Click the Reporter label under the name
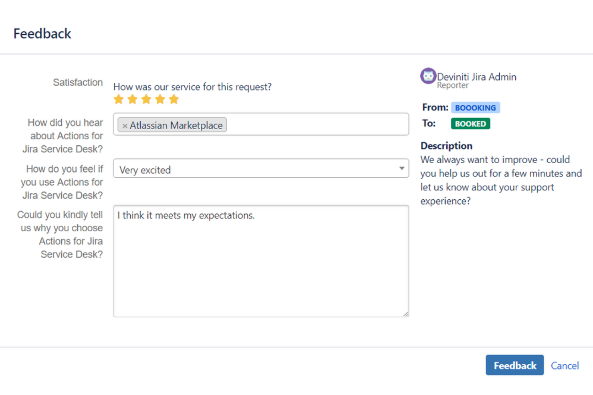This screenshot has height=395, width=593. coord(452,85)
